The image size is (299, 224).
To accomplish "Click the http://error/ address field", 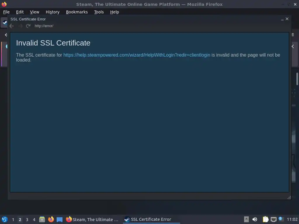I will coord(44,26).
